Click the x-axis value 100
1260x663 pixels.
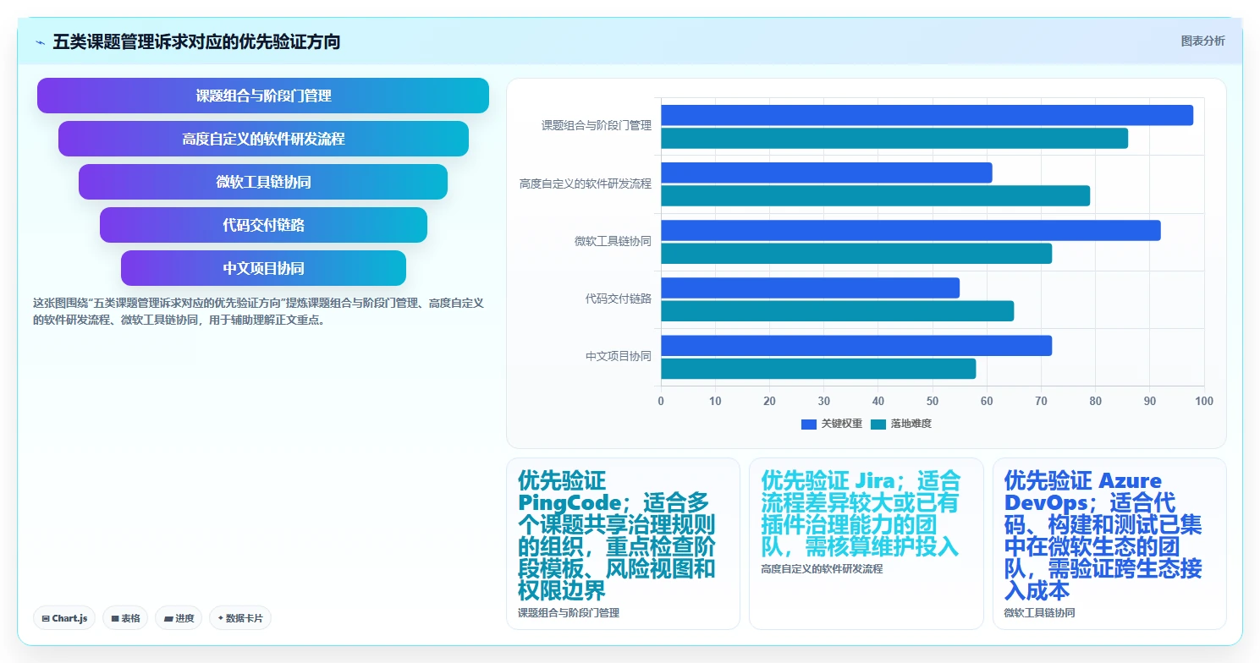[1203, 401]
